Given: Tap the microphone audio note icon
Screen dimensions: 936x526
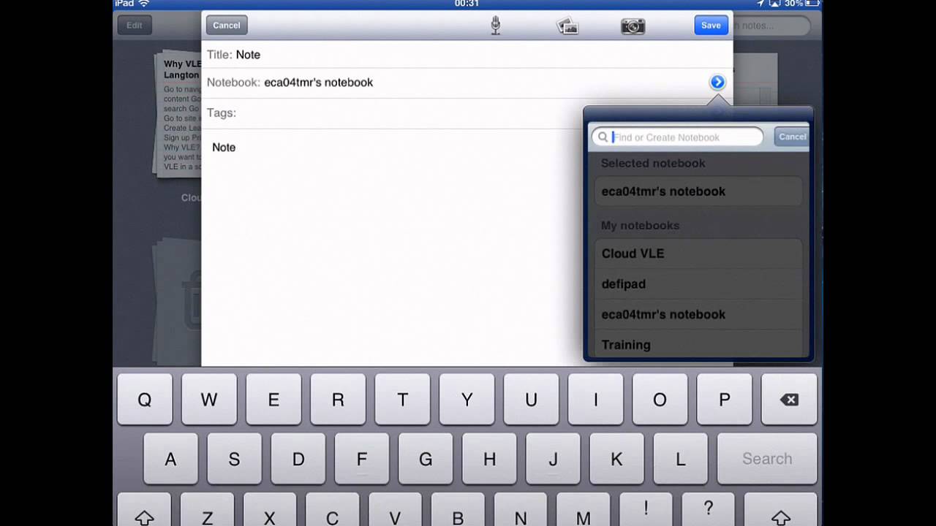Looking at the screenshot, I should [x=495, y=26].
